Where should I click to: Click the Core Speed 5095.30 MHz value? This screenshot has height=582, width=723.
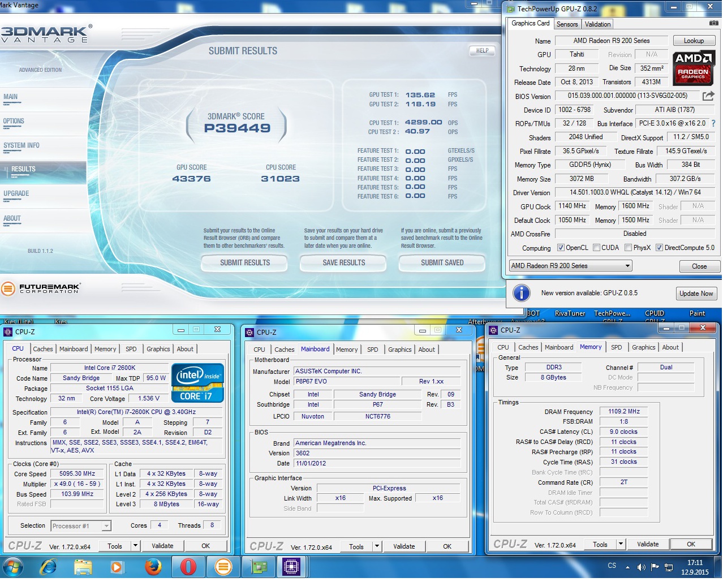pyautogui.click(x=78, y=474)
